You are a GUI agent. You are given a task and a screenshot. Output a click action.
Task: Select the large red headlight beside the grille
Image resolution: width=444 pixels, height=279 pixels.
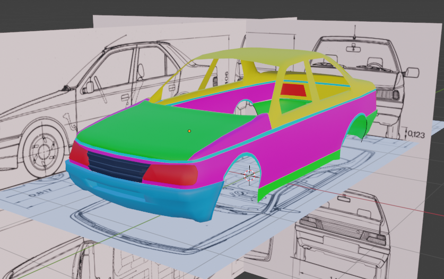[x=170, y=174]
